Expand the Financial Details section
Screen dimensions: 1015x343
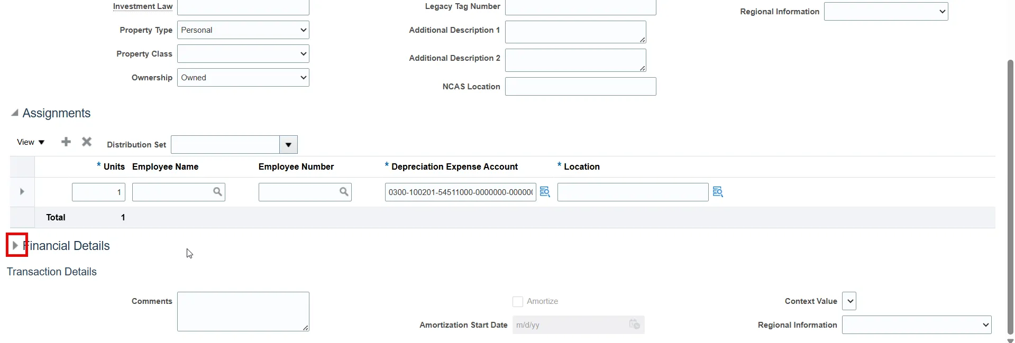pos(15,245)
